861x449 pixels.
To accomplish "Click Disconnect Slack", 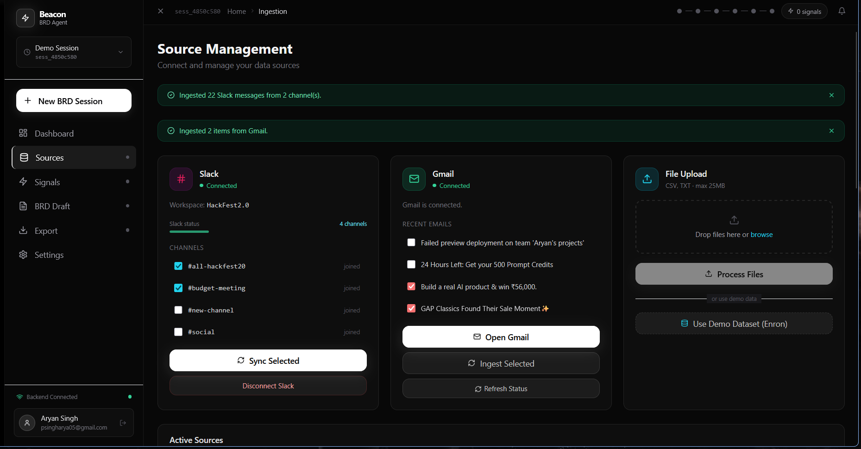I will pyautogui.click(x=268, y=386).
